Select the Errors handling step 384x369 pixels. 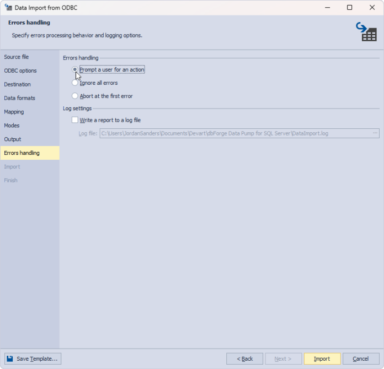click(x=30, y=153)
